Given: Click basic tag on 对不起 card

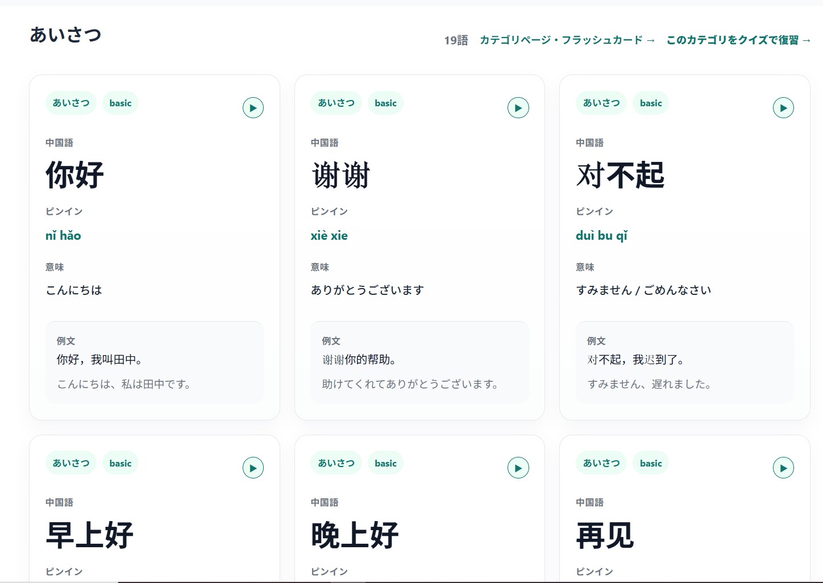Looking at the screenshot, I should [x=651, y=103].
